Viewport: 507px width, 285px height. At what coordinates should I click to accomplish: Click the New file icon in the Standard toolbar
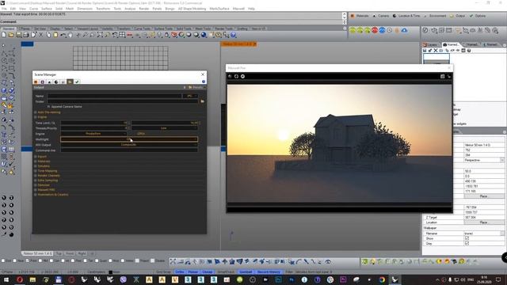tap(4, 35)
